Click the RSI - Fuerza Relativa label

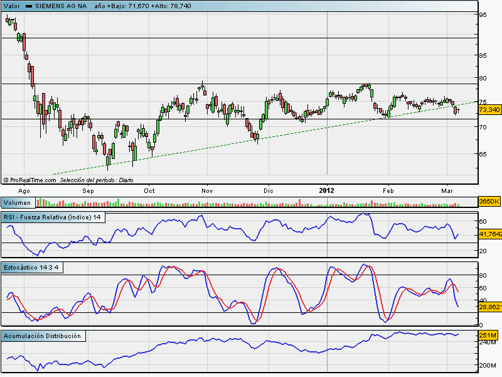(x=52, y=217)
